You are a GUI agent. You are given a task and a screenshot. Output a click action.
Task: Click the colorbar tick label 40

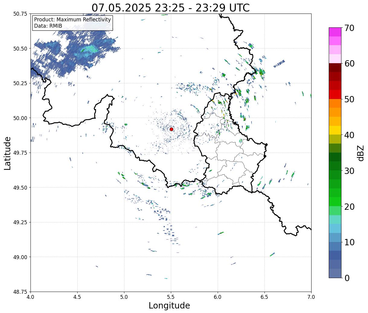[x=349, y=135]
